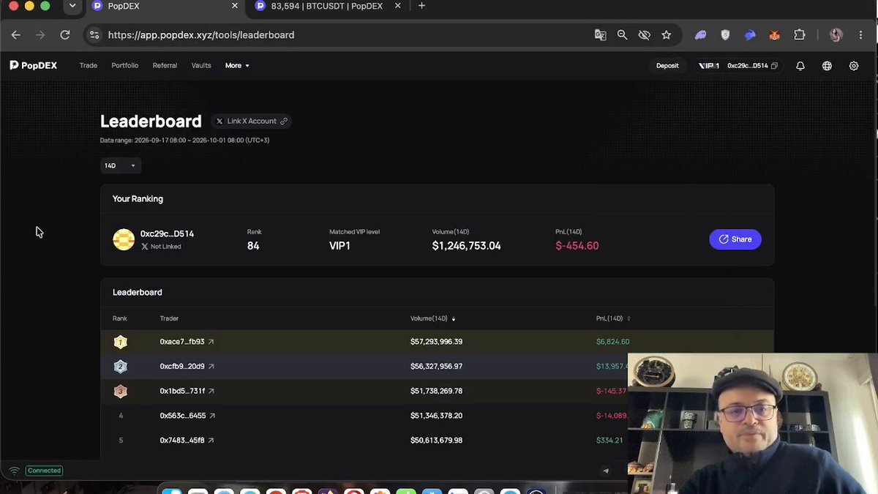The image size is (878, 494).
Task: Click the blue Rabby wallet extension icon
Action: [749, 35]
